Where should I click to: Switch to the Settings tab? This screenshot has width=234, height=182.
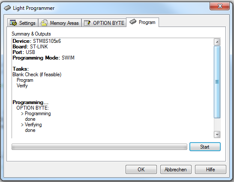click(x=23, y=23)
